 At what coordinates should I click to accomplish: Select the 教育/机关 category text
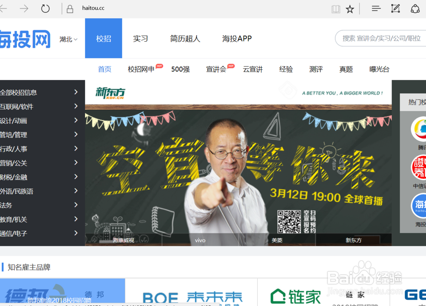[13, 219]
